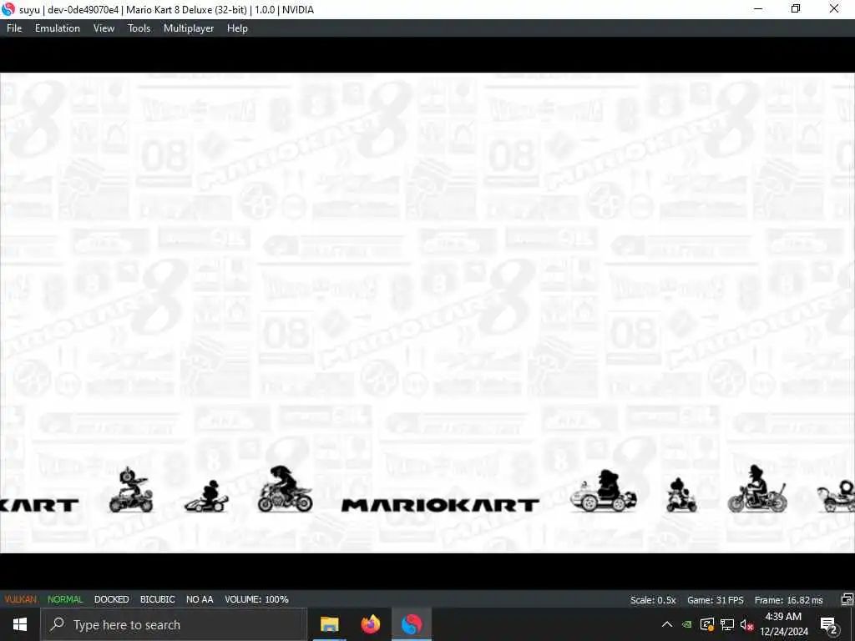Click the NVIDIA tray icon

687,624
